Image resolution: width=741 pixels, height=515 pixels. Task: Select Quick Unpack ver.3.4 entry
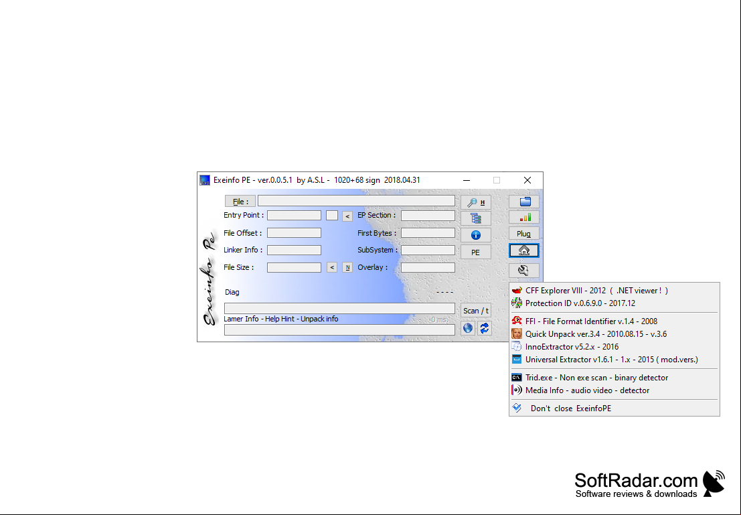click(x=614, y=334)
